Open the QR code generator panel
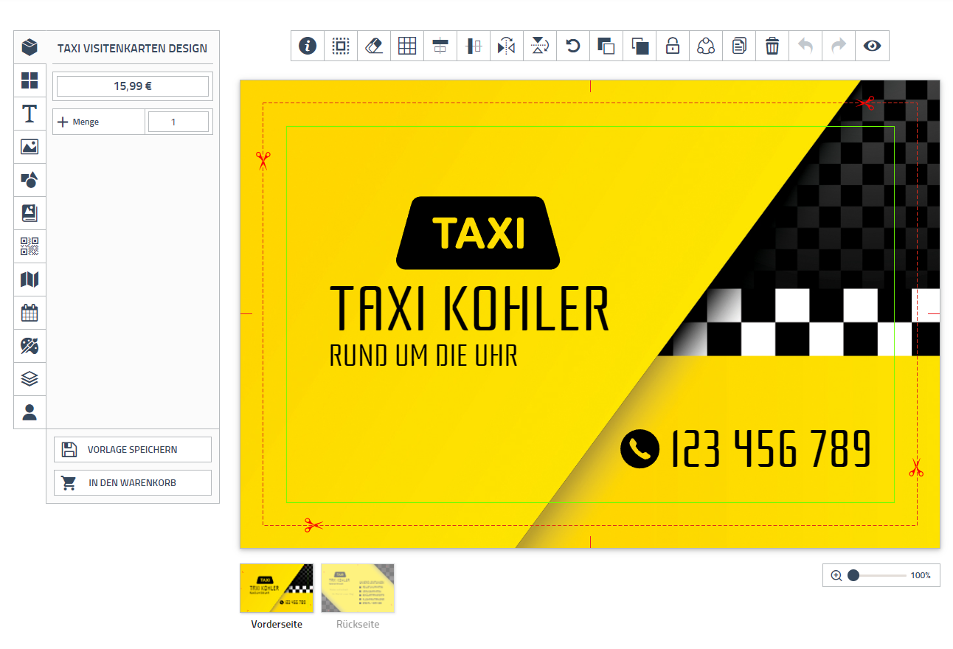 30,246
